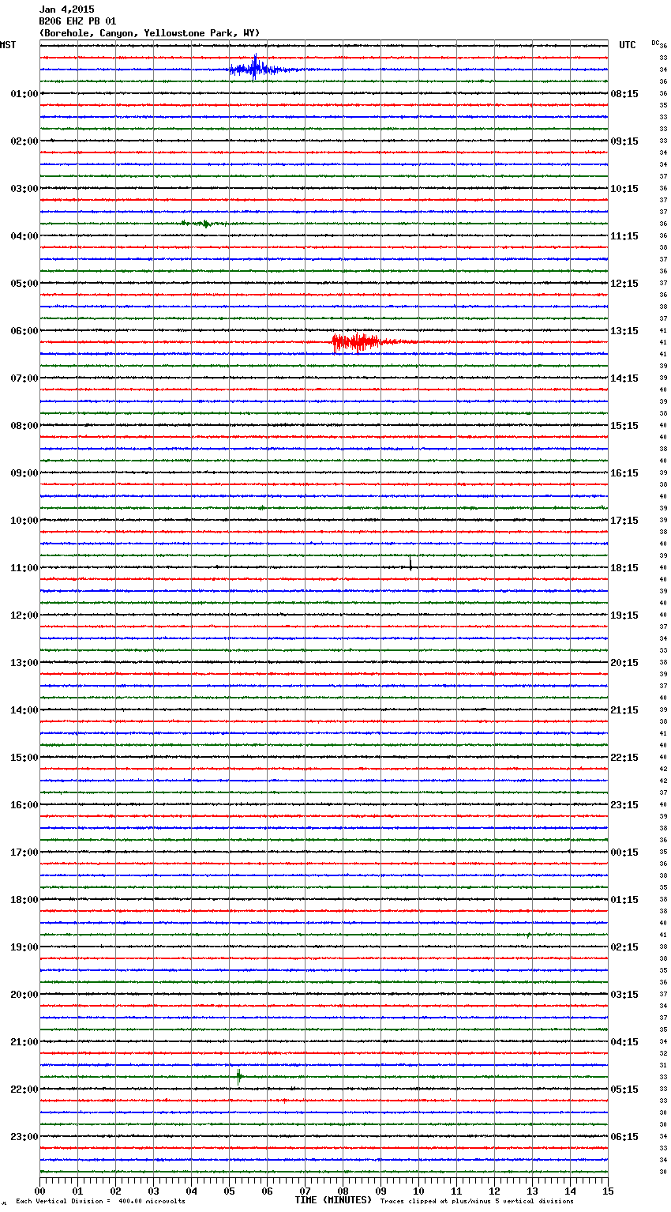Image resolution: width=671 pixels, height=1212 pixels.
Task: Click the "11:00" MST hour label
Action: pos(24,568)
